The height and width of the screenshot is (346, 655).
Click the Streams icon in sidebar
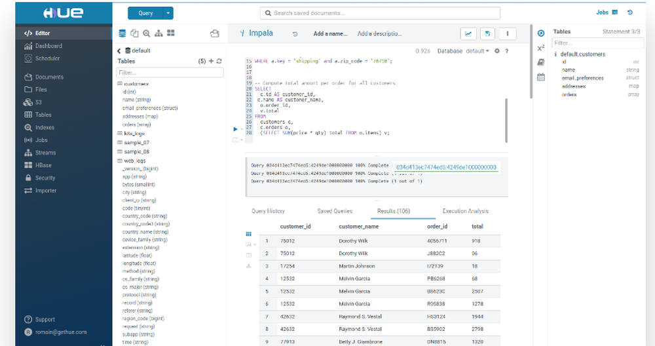[28, 153]
